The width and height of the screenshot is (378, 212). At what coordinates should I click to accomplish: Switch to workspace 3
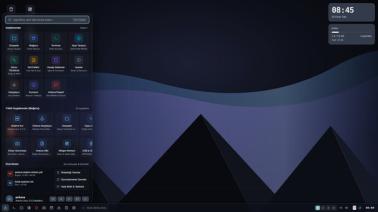tap(328, 208)
